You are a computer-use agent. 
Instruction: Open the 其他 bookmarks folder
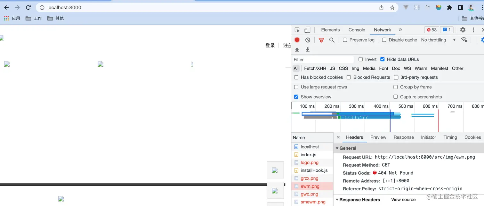click(x=55, y=18)
